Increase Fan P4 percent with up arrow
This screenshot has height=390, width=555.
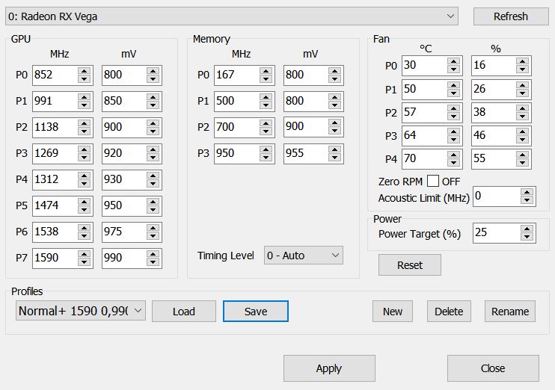tap(522, 155)
